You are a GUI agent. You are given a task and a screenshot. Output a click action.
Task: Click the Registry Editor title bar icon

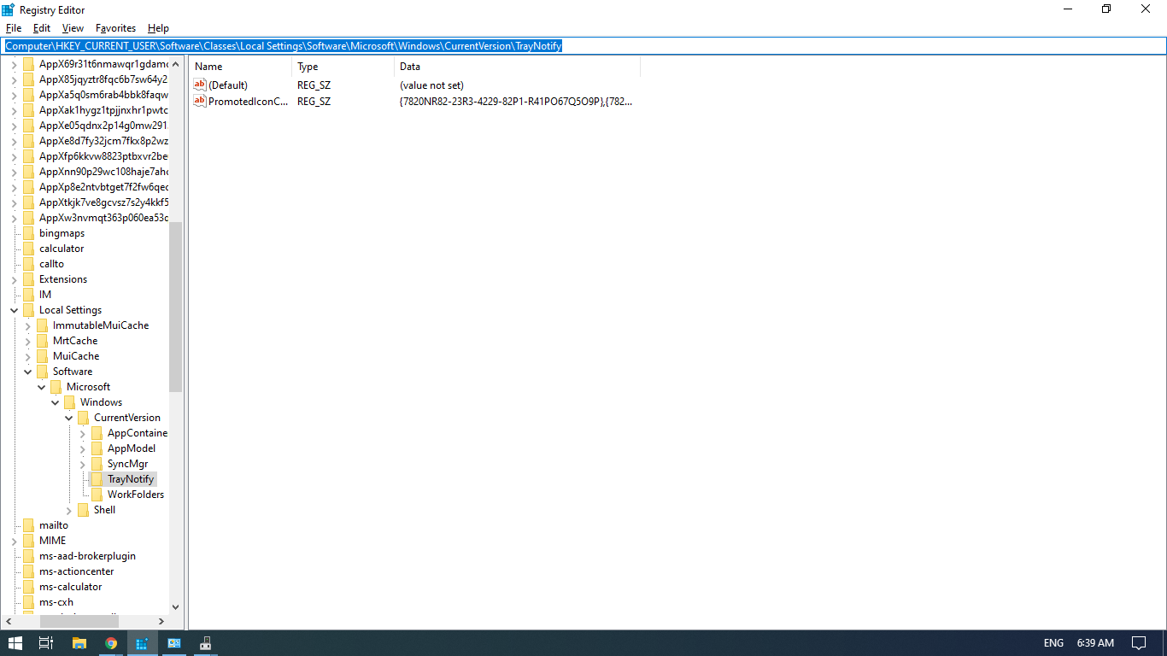(9, 9)
